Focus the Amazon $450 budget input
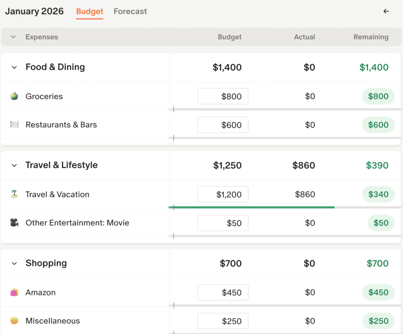The height and width of the screenshot is (334, 403). 223,292
